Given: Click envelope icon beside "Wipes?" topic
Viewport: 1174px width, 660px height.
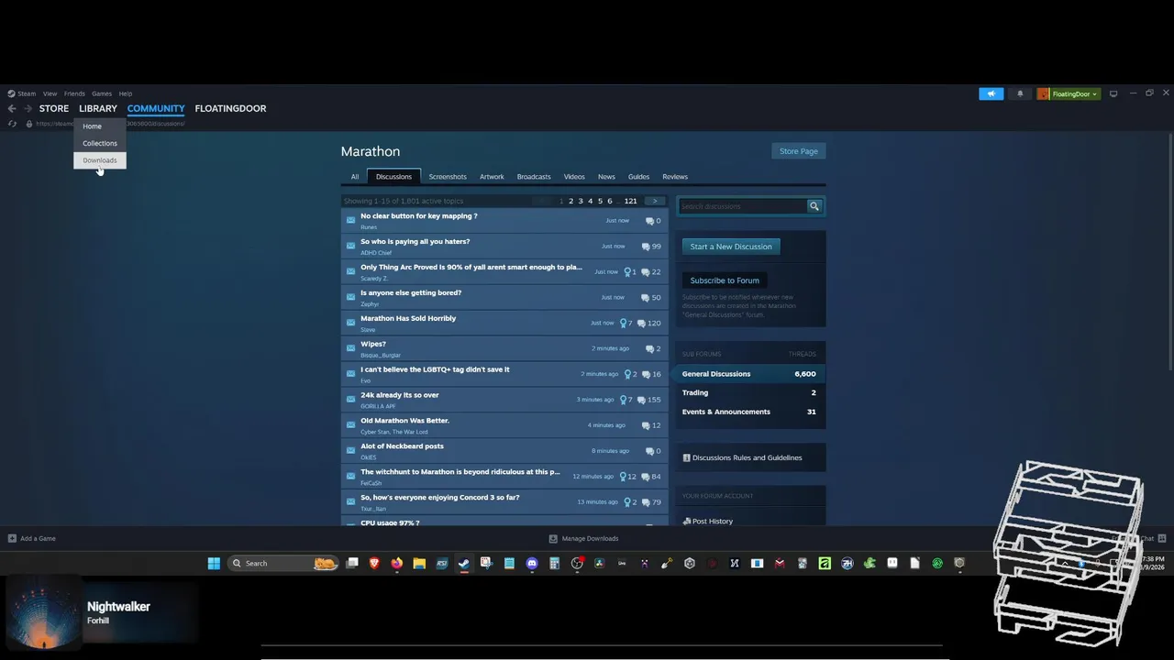Looking at the screenshot, I should coord(350,348).
